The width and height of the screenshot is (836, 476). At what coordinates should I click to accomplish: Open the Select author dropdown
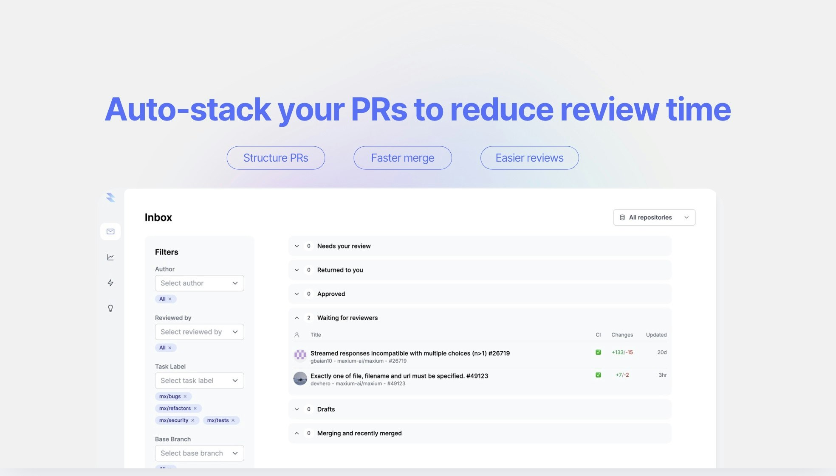(199, 283)
